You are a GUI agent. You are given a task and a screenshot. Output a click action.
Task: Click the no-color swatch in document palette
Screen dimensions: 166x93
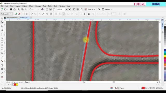[x=13, y=84]
